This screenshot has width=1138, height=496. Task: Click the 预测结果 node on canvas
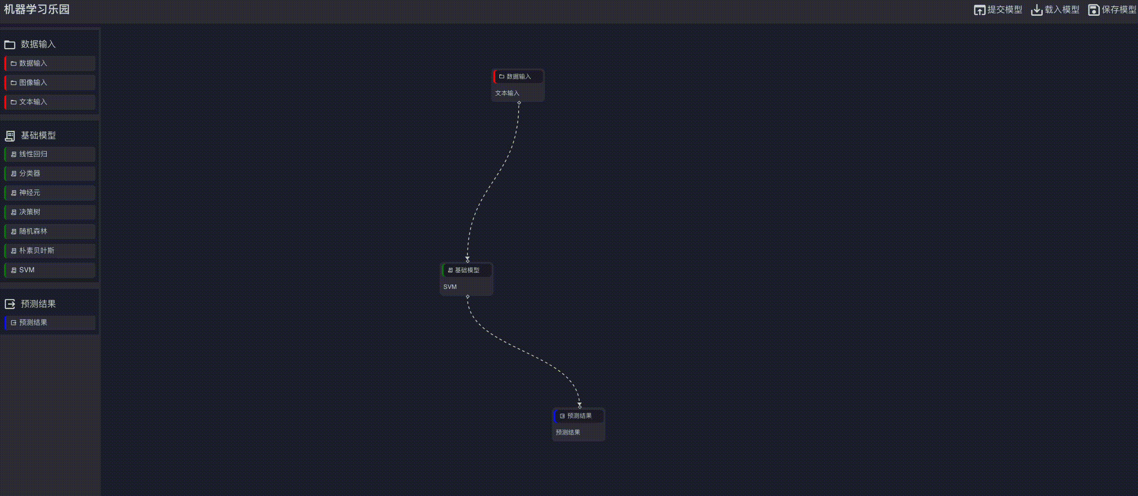pos(578,424)
